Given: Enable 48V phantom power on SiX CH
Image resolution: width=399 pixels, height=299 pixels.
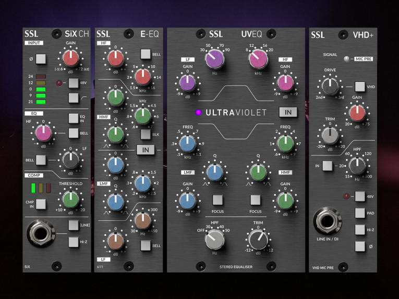Looking at the screenshot, I should tap(74, 83).
